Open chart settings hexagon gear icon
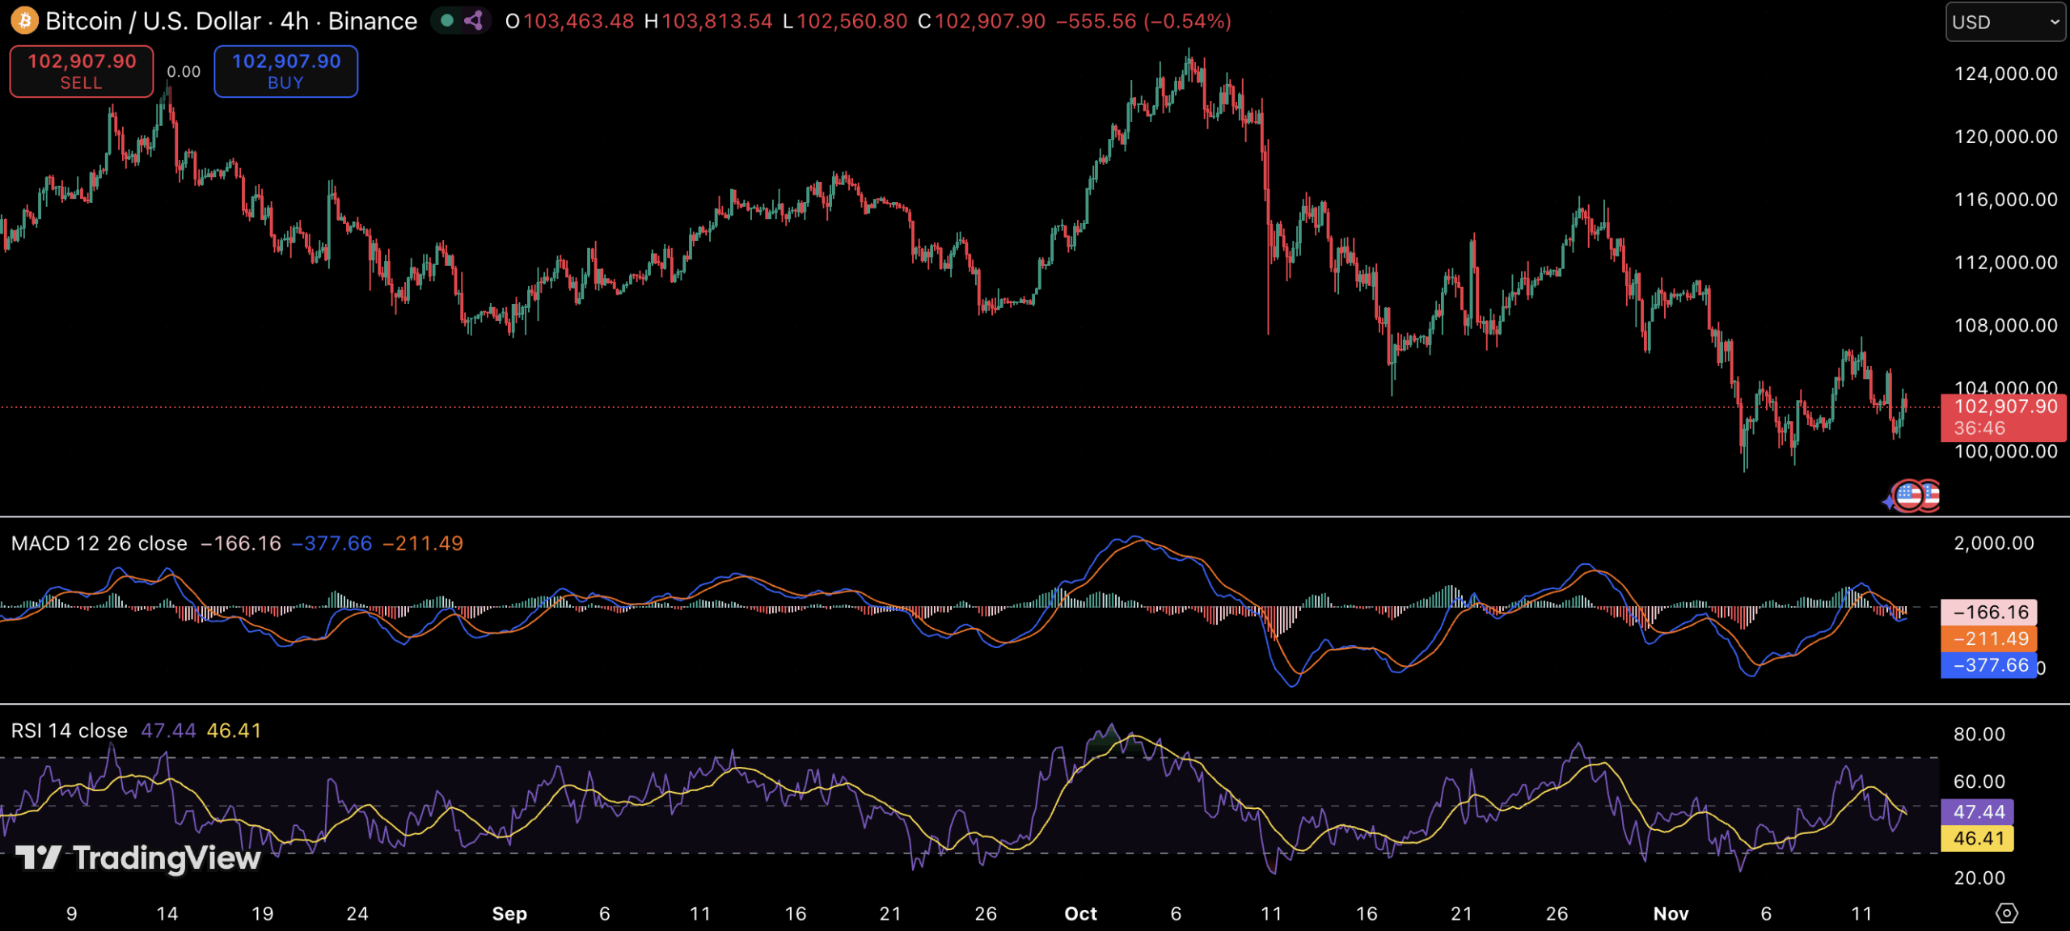Image resolution: width=2070 pixels, height=931 pixels. (2006, 913)
